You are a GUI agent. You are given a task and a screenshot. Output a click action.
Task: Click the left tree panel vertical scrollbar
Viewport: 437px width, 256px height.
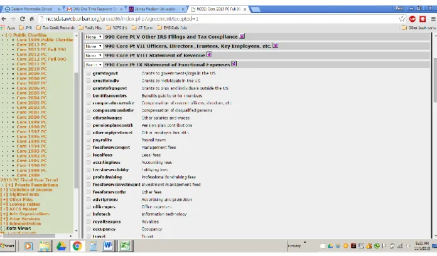pos(76,131)
